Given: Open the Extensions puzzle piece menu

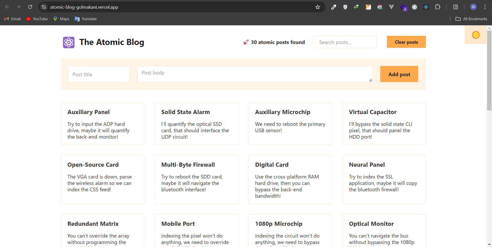Looking at the screenshot, I should [x=438, y=7].
